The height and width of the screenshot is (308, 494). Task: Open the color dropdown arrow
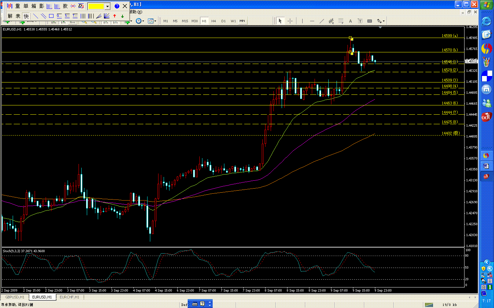tap(107, 6)
